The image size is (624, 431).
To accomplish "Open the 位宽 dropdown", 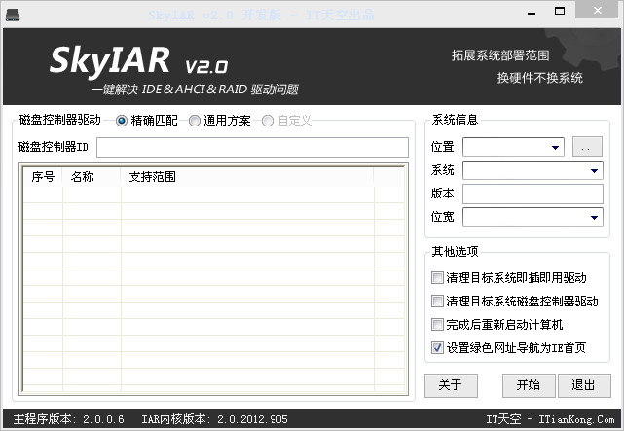I will 532,217.
